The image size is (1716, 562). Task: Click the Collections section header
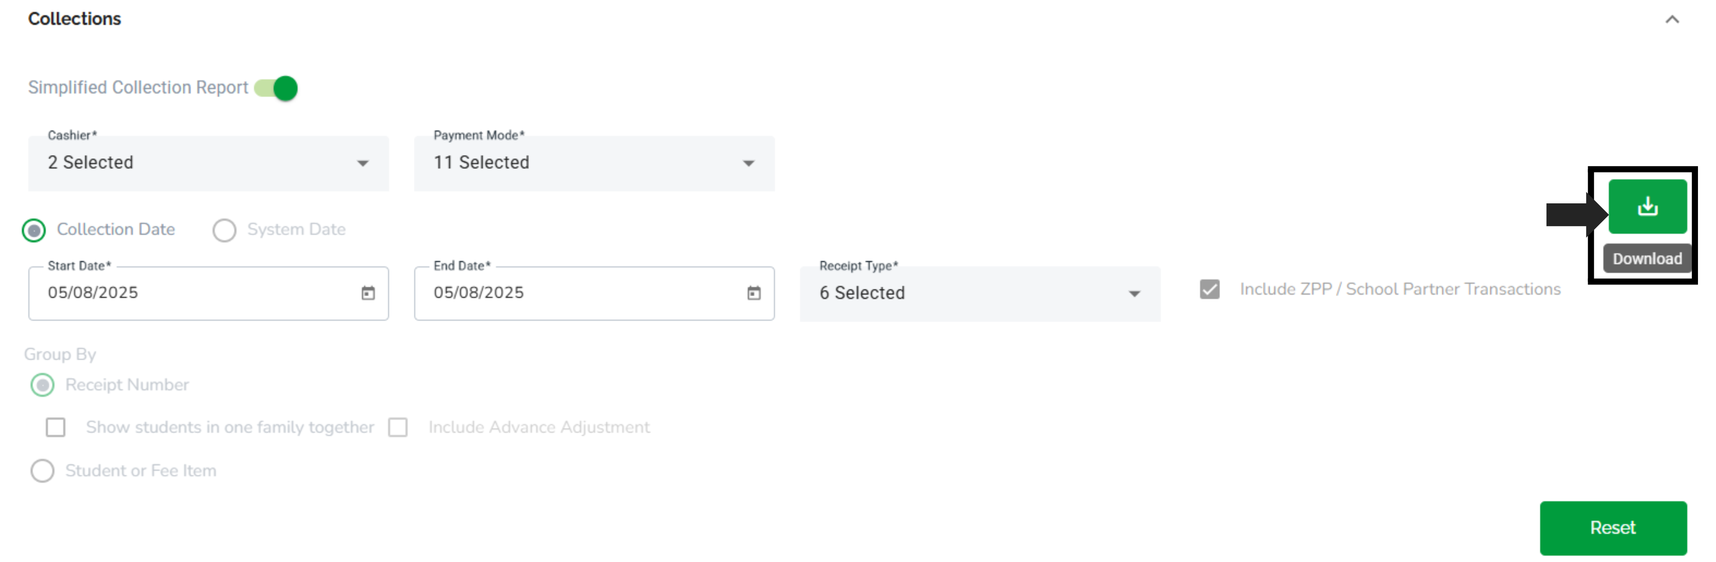click(x=75, y=18)
